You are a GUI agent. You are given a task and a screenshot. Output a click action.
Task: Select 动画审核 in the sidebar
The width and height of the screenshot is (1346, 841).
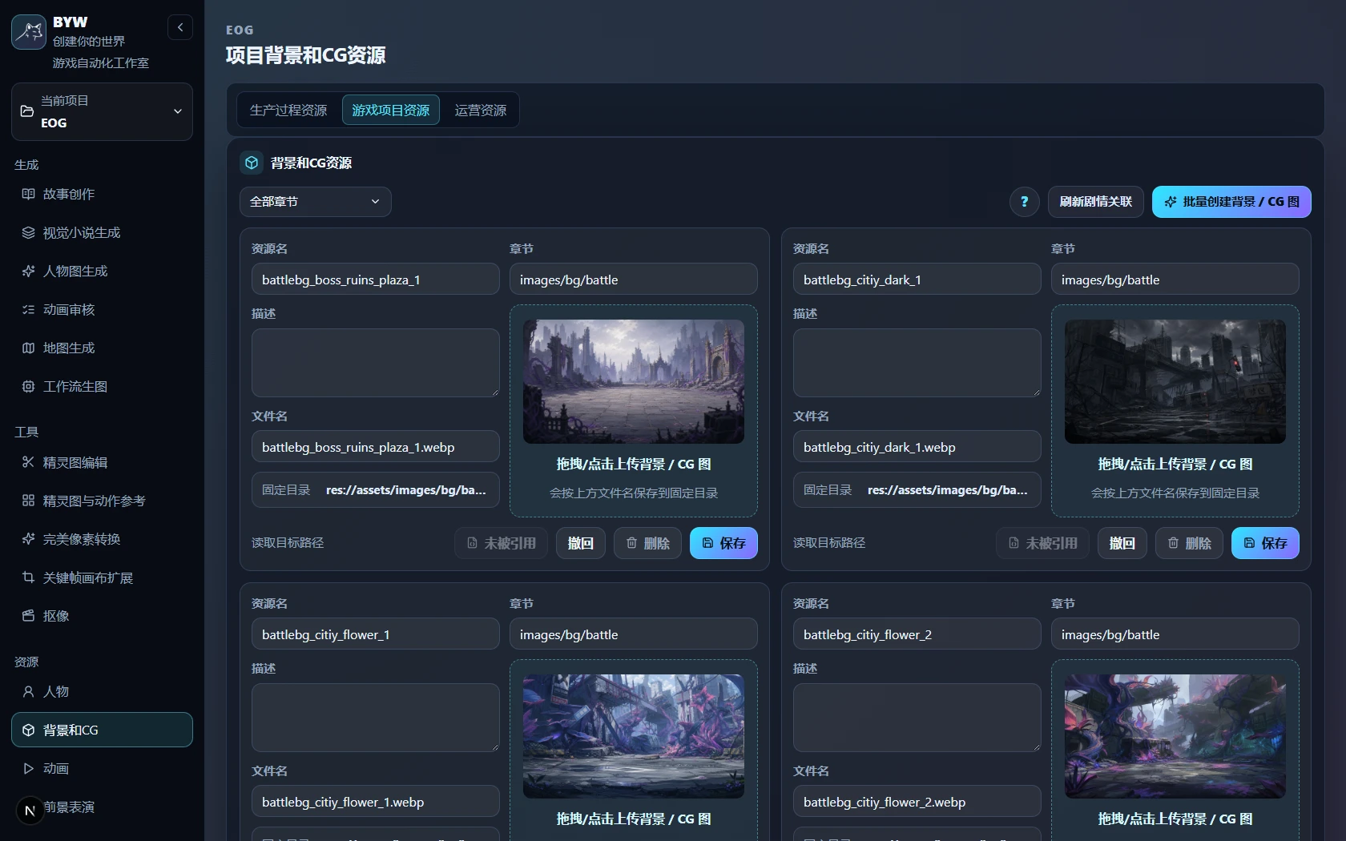(x=102, y=309)
